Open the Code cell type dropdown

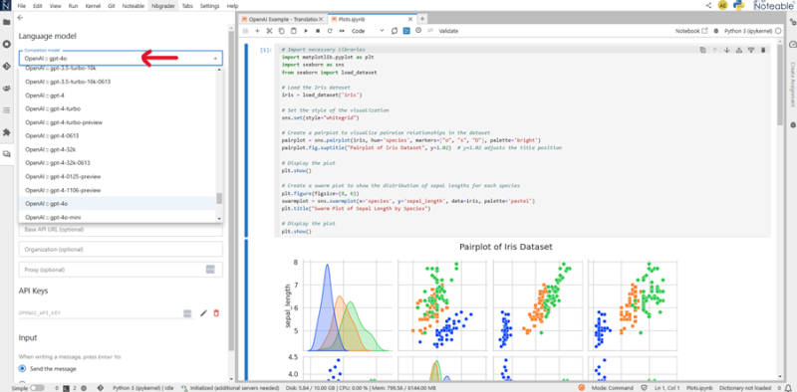(368, 31)
